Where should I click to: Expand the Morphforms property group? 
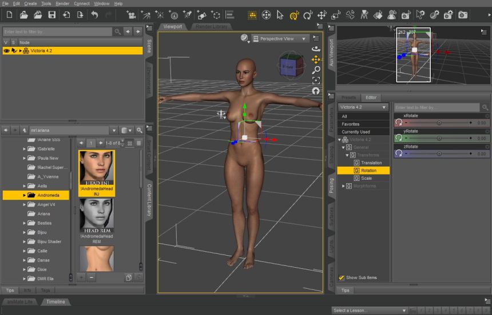pyautogui.click(x=343, y=186)
